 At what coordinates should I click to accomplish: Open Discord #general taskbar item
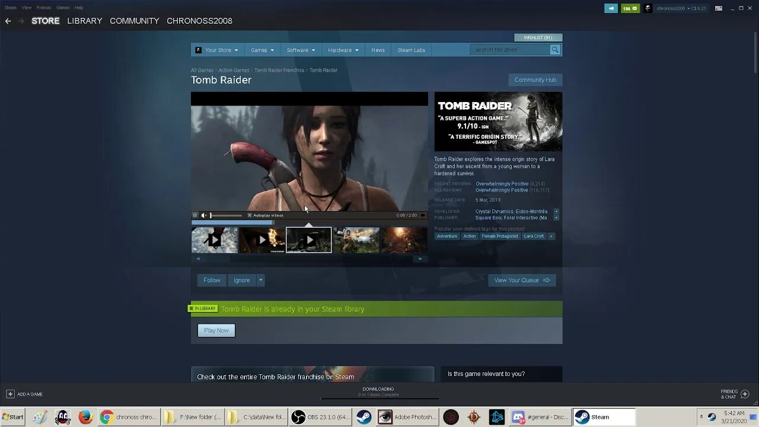tap(540, 417)
